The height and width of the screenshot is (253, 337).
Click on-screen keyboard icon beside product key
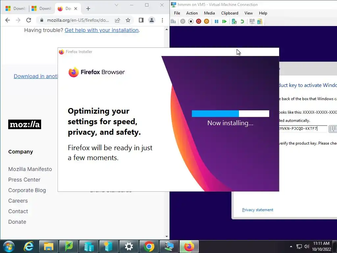coord(333,129)
